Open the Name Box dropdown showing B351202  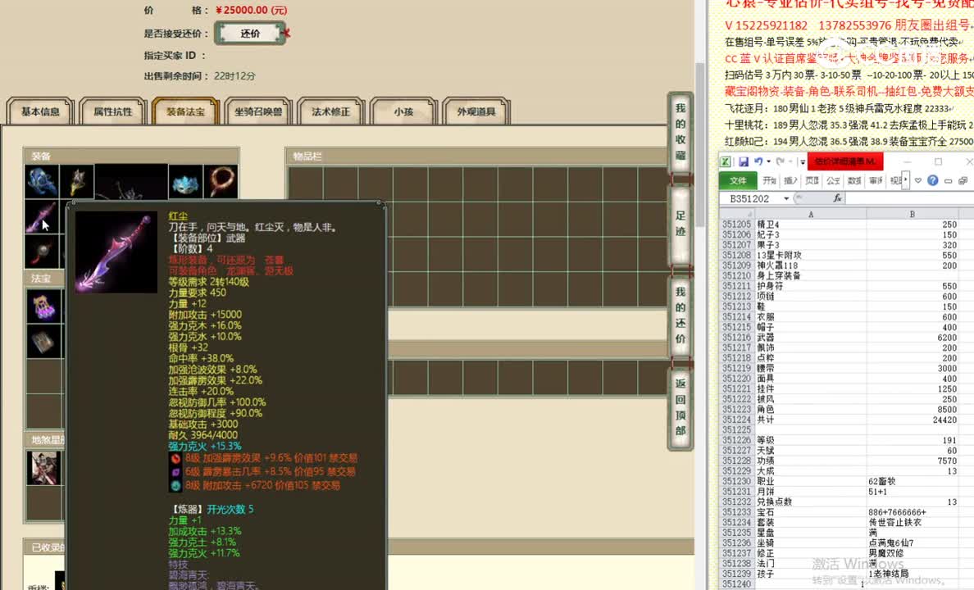(785, 197)
